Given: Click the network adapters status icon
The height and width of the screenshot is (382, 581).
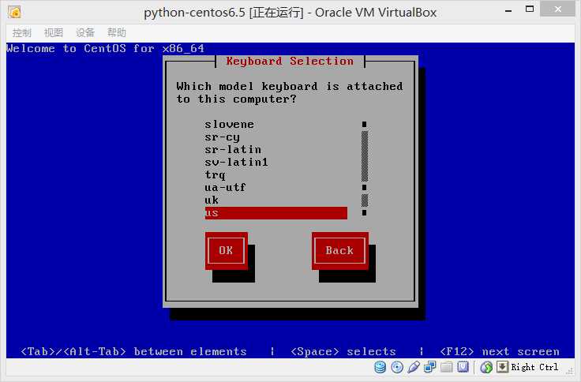Looking at the screenshot, I should (429, 367).
